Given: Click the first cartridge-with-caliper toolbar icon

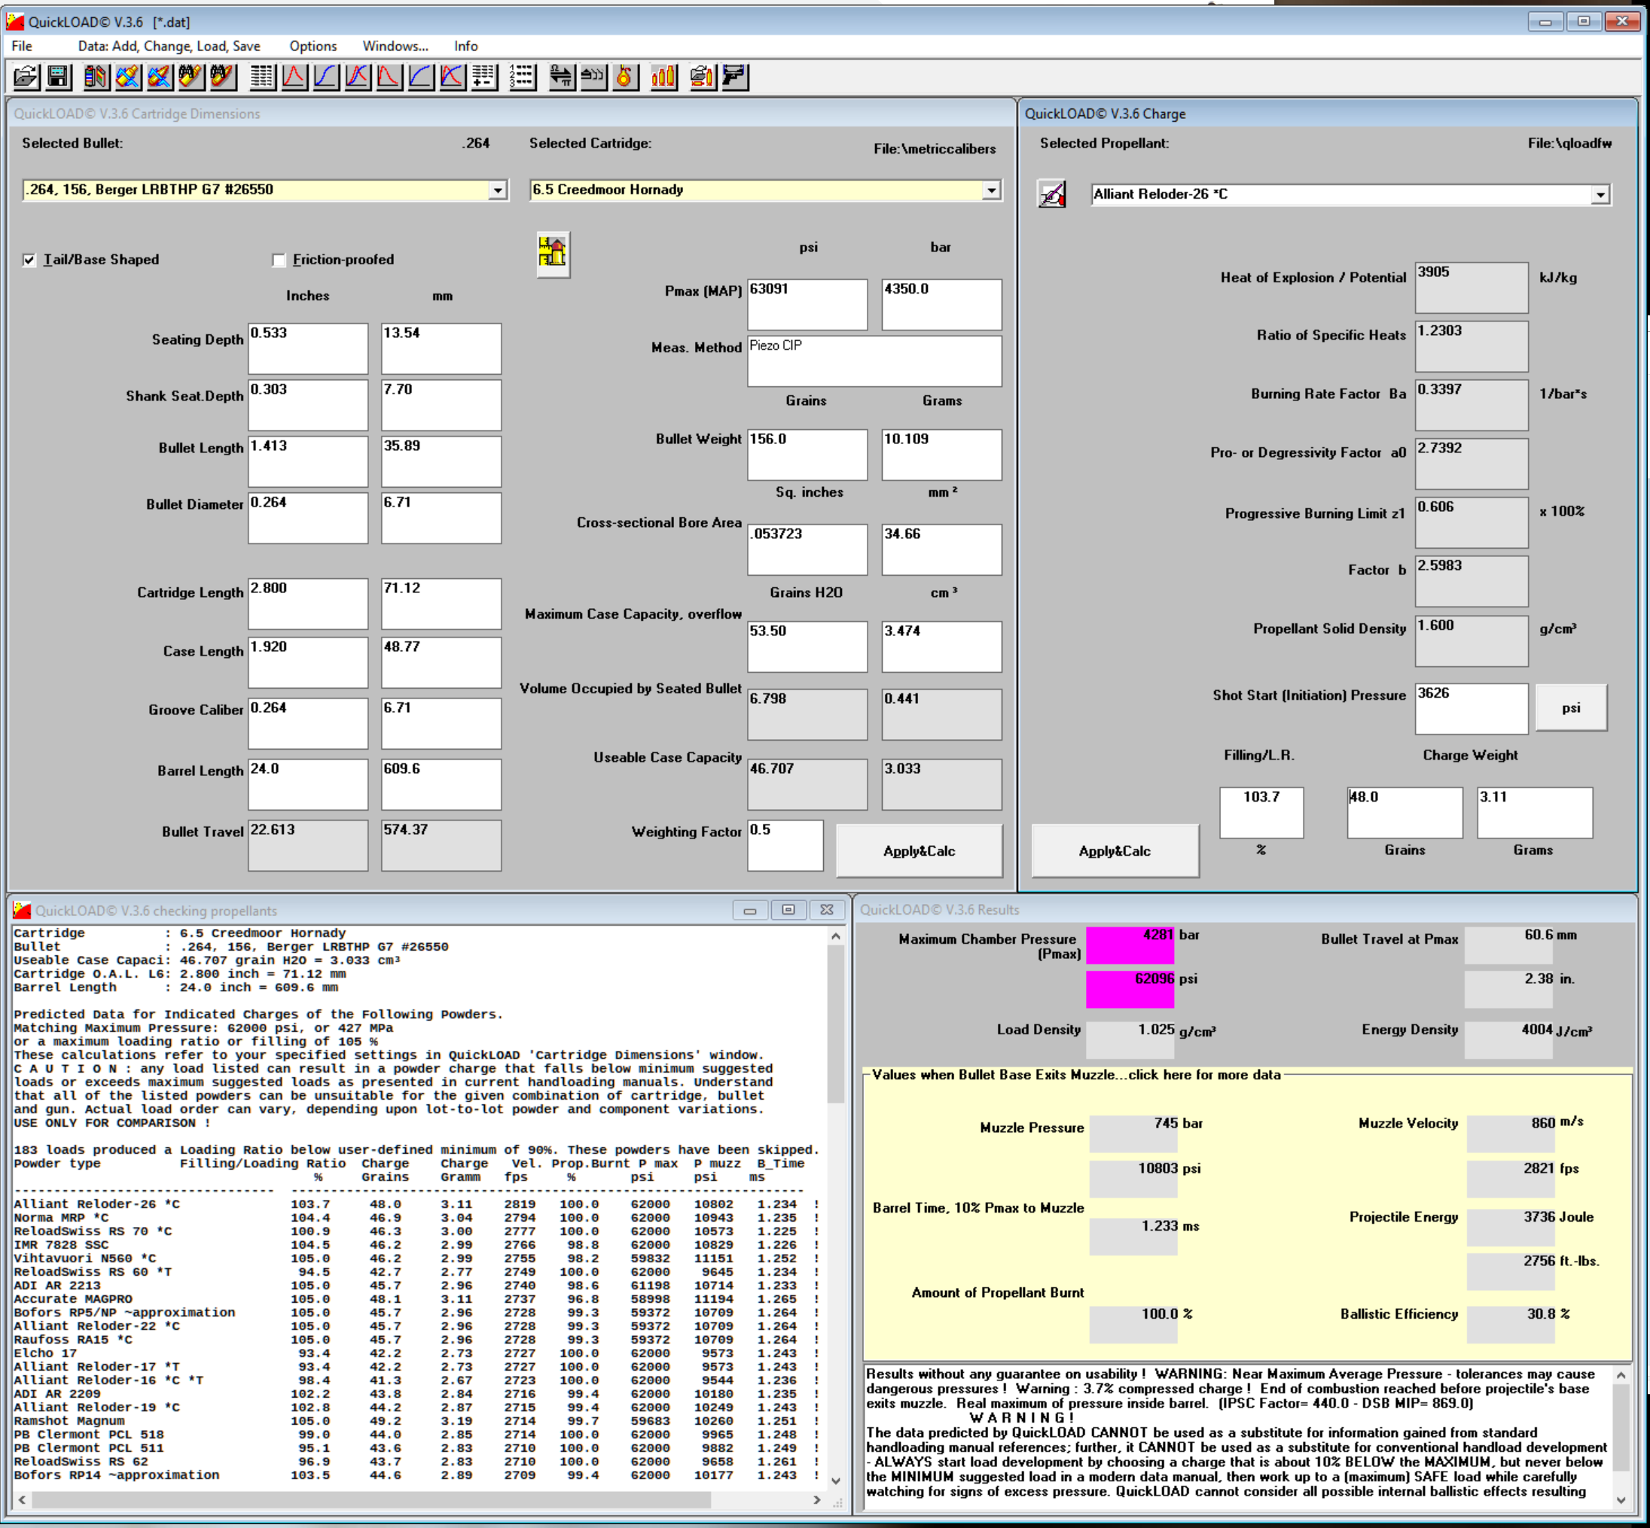Looking at the screenshot, I should coord(127,77).
